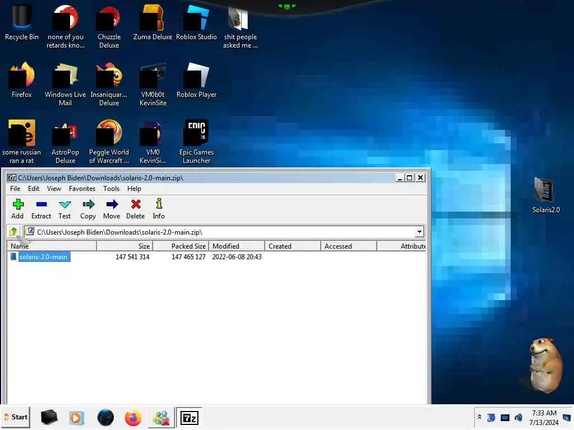
Task: Select the Recycle Bin desktop icon
Action: coord(22,23)
